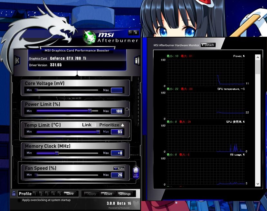Click Fan Speed slider handle
This screenshot has width=267, height=211.
tap(36, 175)
